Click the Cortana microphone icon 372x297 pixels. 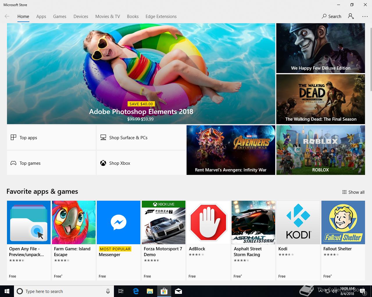click(x=108, y=291)
